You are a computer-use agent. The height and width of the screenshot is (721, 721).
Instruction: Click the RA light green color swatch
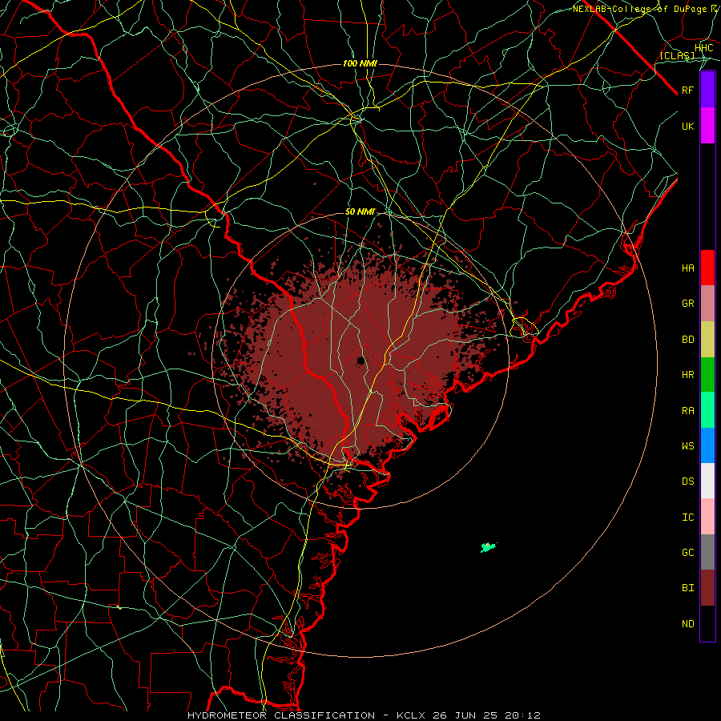[707, 410]
